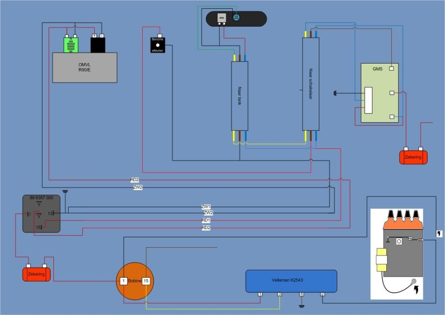
Task: Click the top square terminal of the GMS module
Action: [392, 68]
